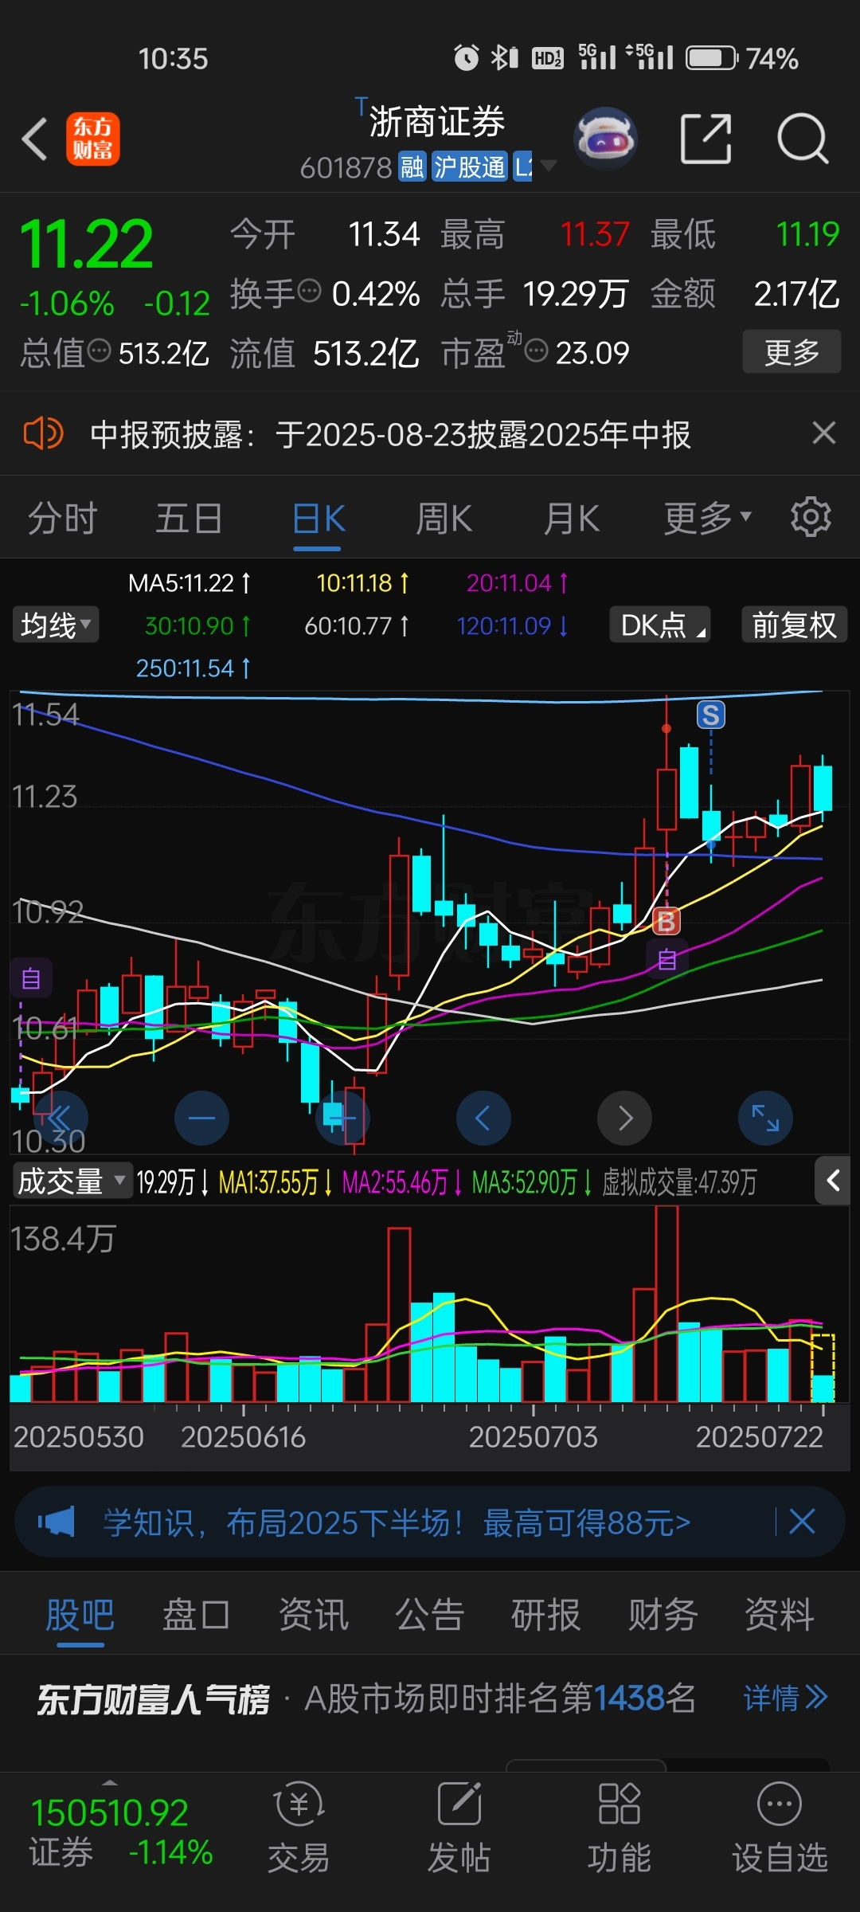Image resolution: width=860 pixels, height=1912 pixels.
Task: Tap 设自选 add-to-watchlist icon
Action: (780, 1827)
